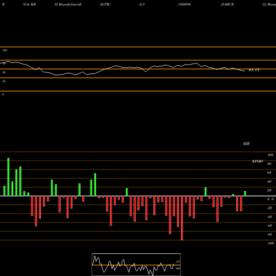The width and height of the screenshot is (276, 276).
Task: Click the 'MR' panel label
Action: tap(246, 144)
